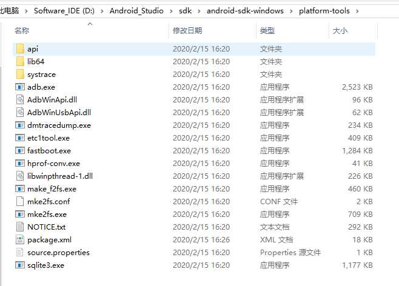Click the libwinpthread-1.dll file icon
The height and width of the screenshot is (286, 399).
pos(20,176)
